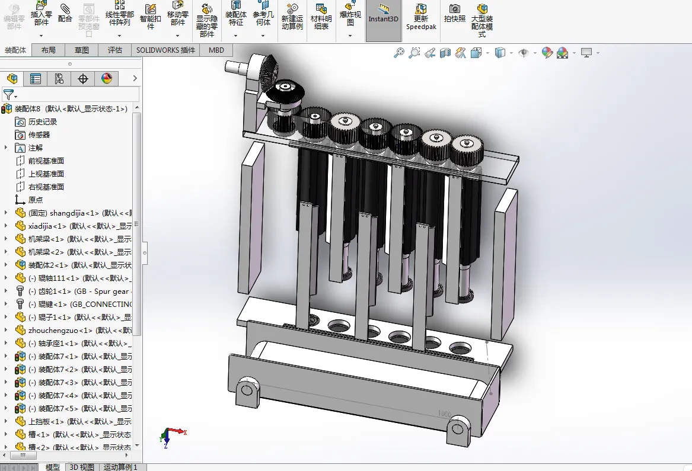Click the Section View icon
692x471 pixels.
(x=445, y=53)
